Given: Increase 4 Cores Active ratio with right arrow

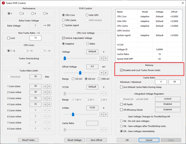Looking at the screenshot, I should [49, 104].
